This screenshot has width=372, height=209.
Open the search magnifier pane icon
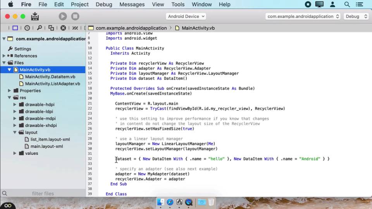click(x=39, y=28)
